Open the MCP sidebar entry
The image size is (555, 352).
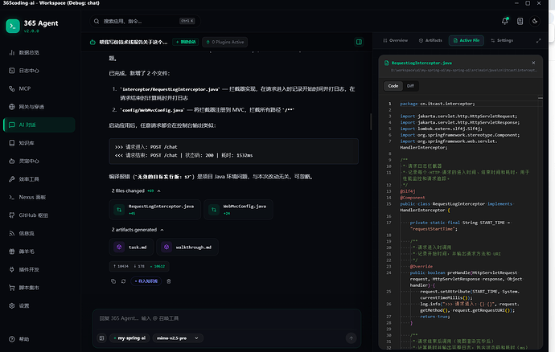(x=39, y=88)
